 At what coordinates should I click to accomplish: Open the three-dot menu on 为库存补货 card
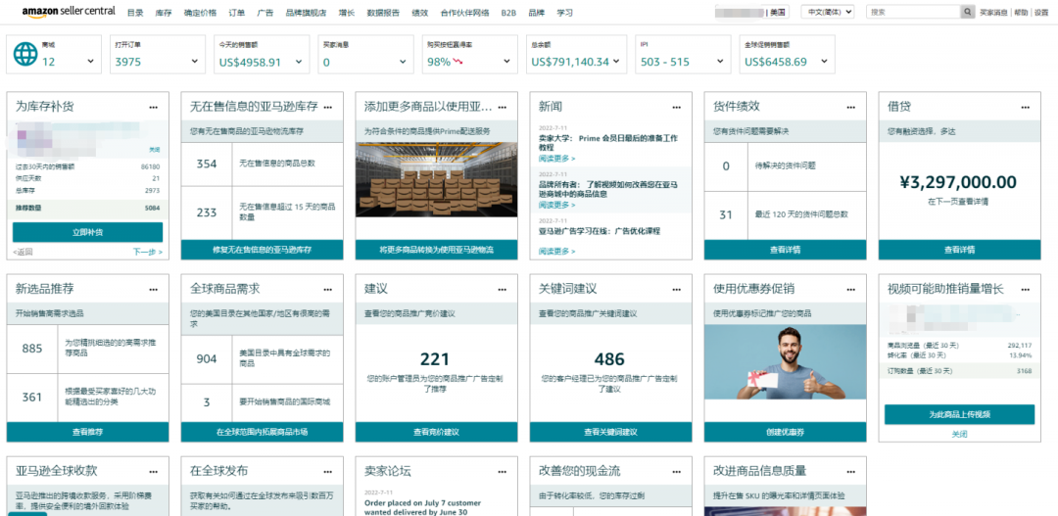[x=153, y=107]
